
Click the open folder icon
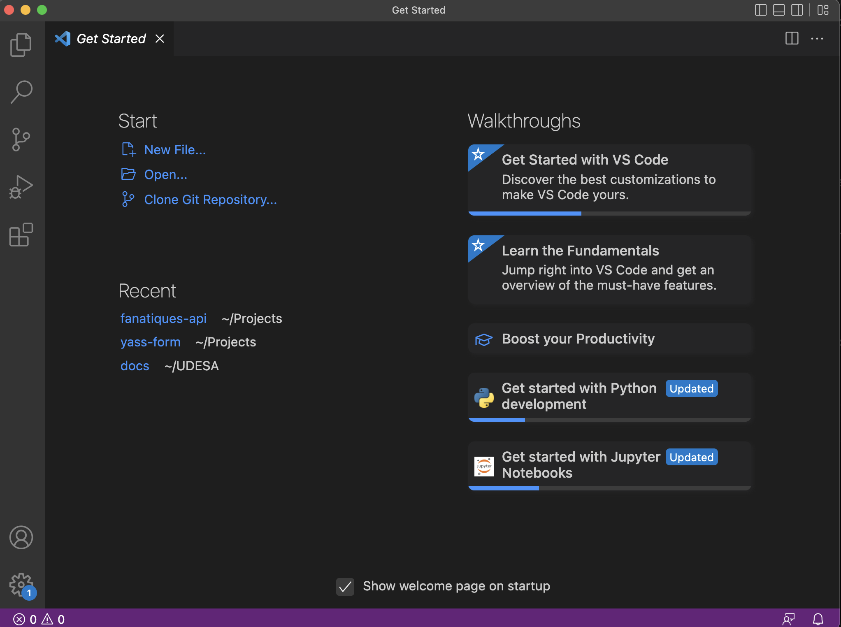128,174
